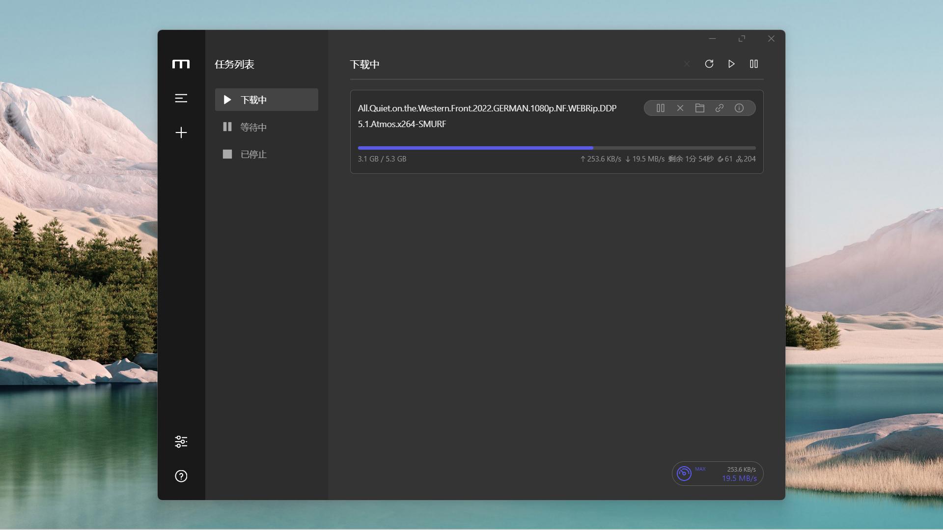Viewport: 943px width, 530px height.
Task: Open download folder for this task
Action: pyautogui.click(x=699, y=108)
